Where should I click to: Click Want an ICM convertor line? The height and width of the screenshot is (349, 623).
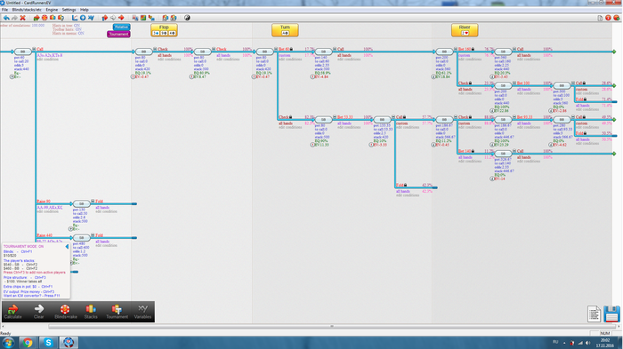click(32, 296)
